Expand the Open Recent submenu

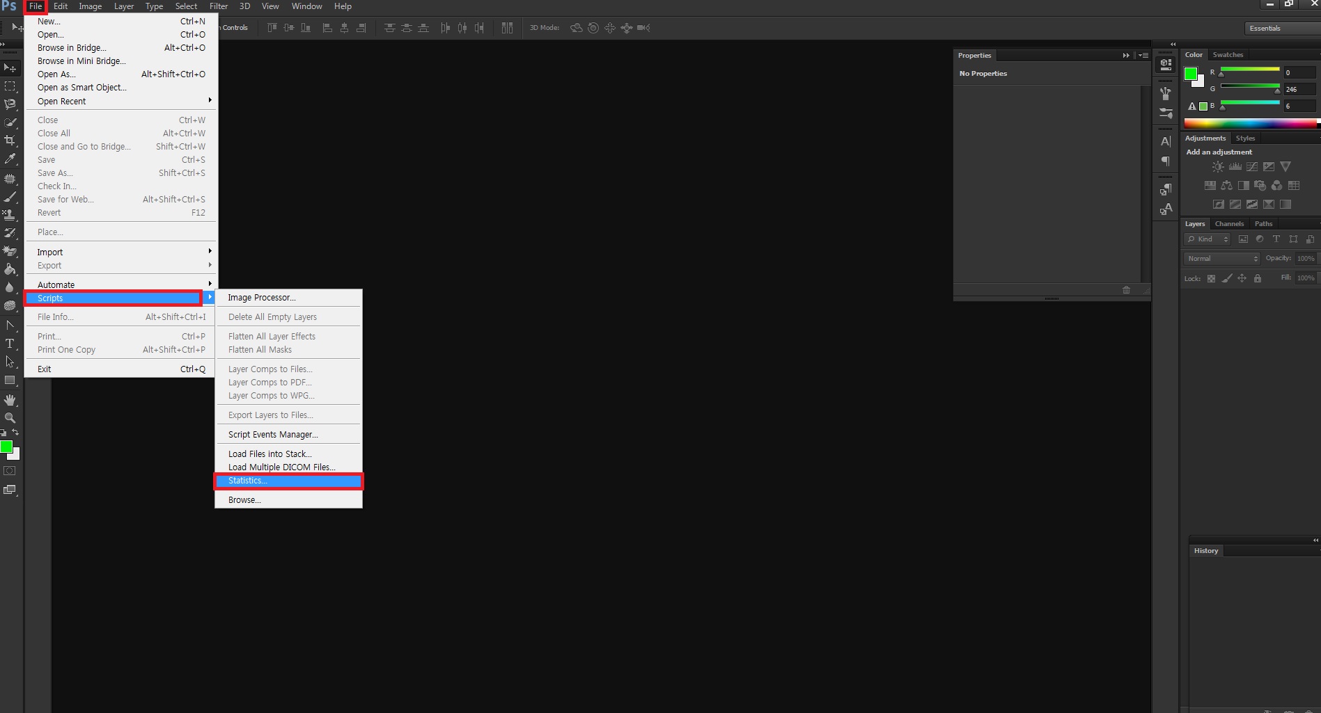click(121, 102)
